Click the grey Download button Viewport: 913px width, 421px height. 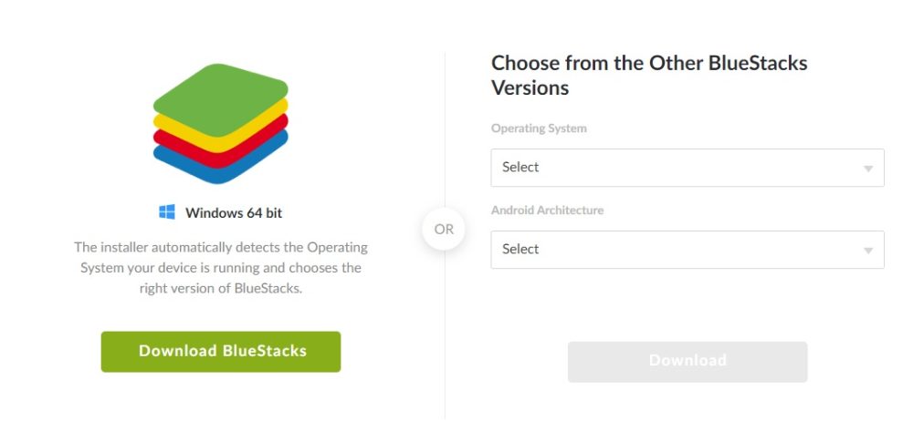[687, 361]
